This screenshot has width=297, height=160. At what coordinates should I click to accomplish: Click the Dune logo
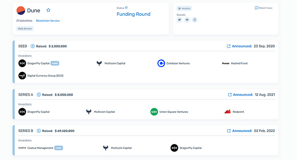click(x=21, y=11)
